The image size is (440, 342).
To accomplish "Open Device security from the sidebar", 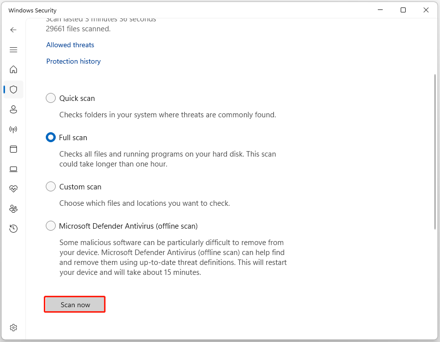I will click(13, 169).
